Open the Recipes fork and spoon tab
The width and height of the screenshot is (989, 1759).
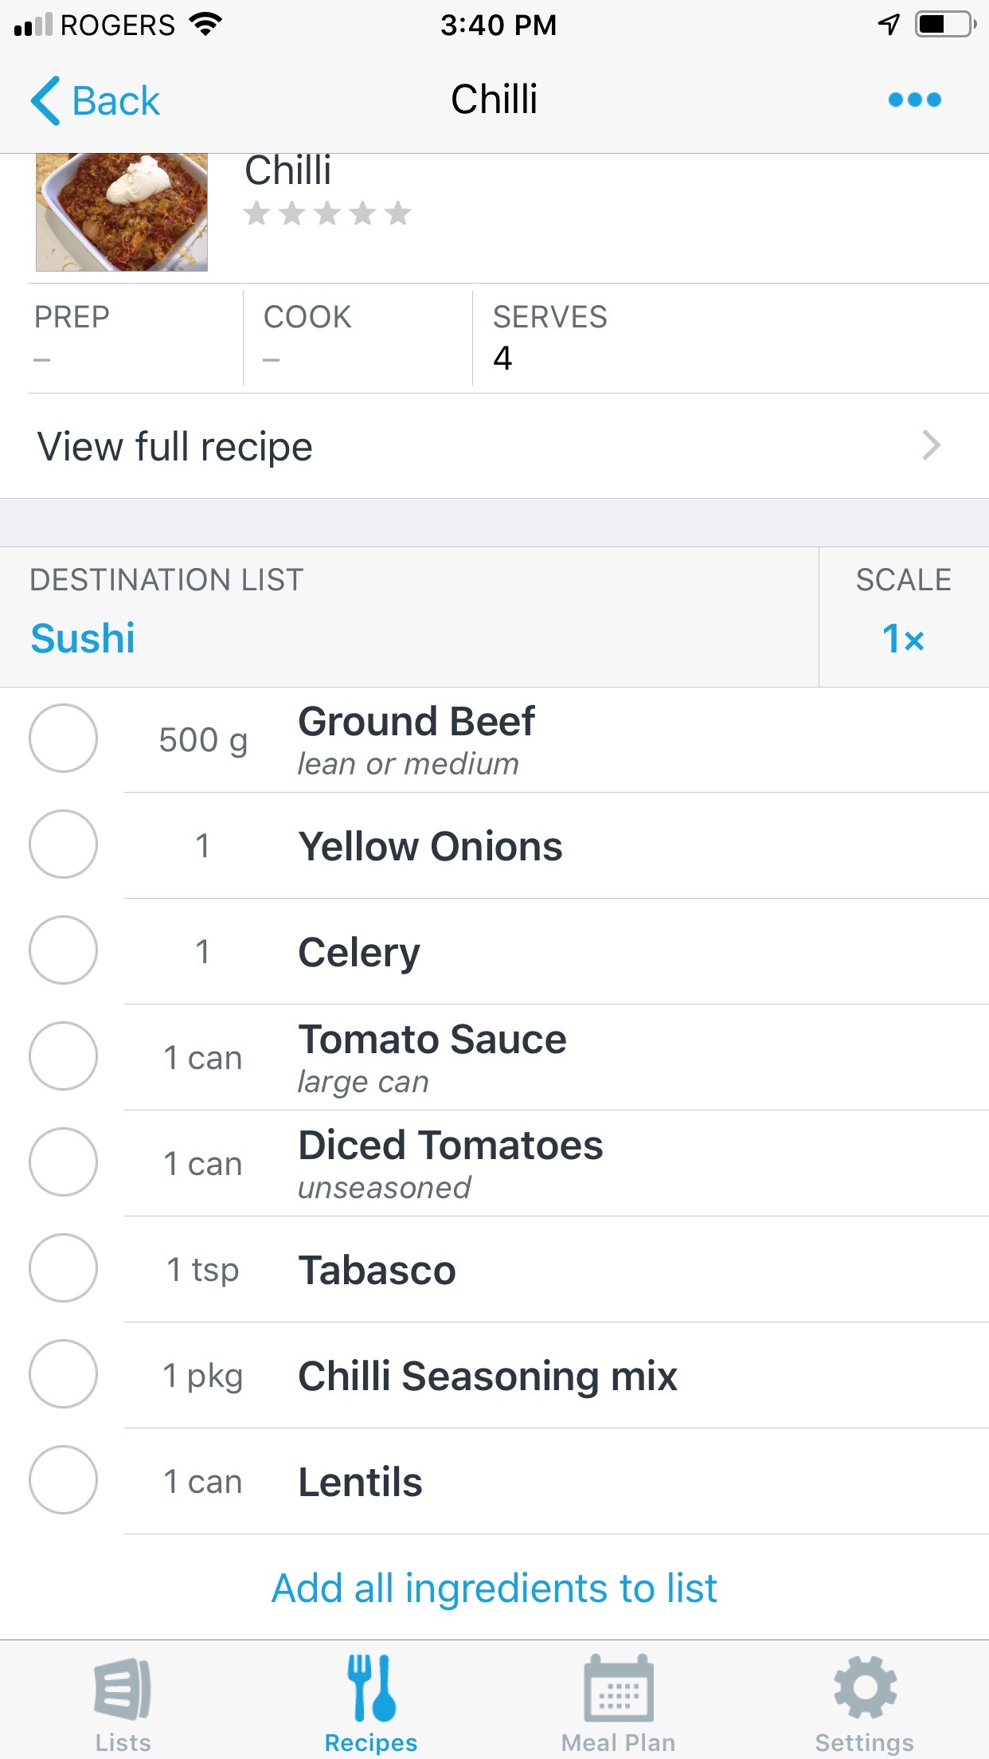[371, 1689]
